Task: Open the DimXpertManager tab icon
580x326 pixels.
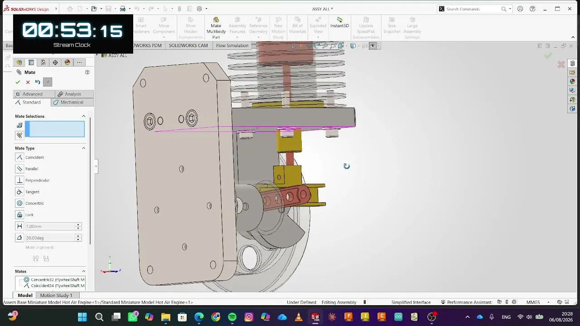Action: tap(55, 62)
